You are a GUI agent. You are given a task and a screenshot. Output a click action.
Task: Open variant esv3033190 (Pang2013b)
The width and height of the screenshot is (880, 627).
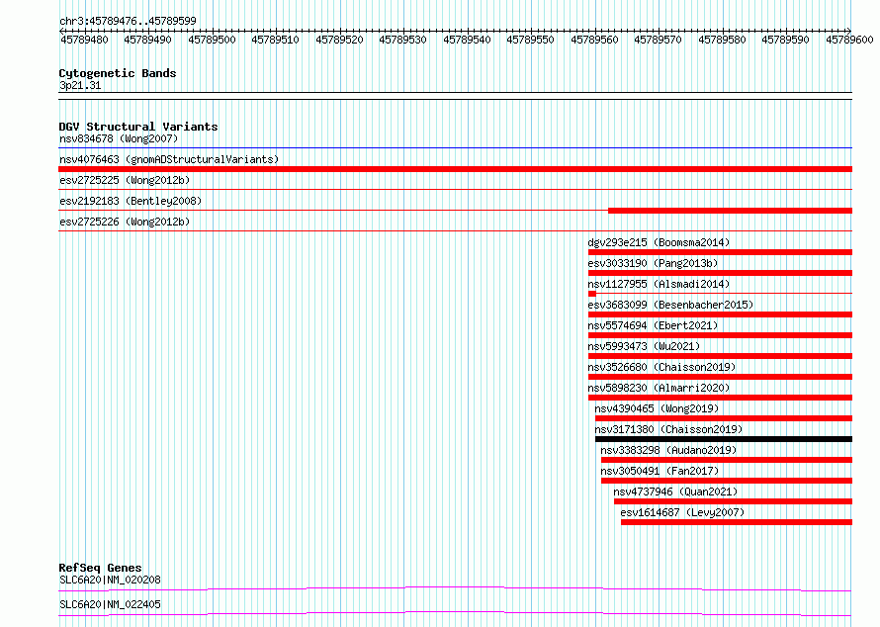pyautogui.click(x=653, y=264)
